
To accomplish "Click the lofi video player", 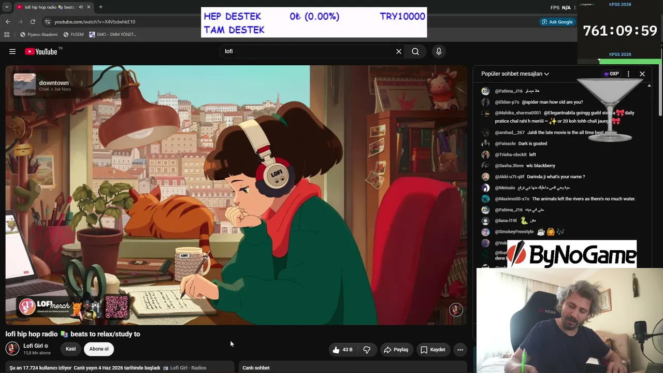I will (236, 195).
